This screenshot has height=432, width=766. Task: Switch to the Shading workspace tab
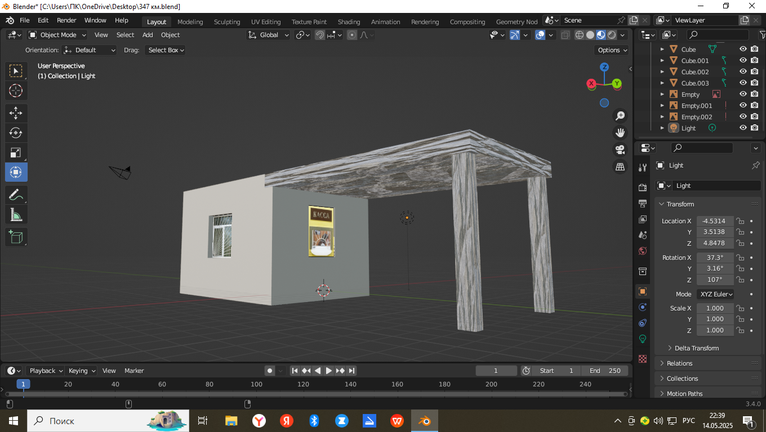(349, 22)
